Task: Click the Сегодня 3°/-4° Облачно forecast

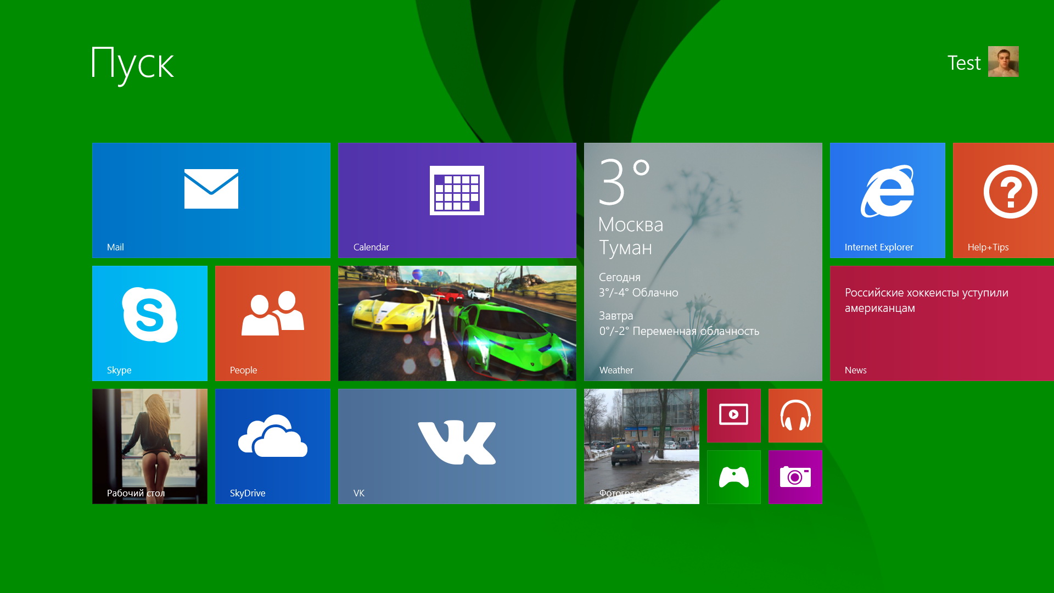Action: [x=638, y=285]
